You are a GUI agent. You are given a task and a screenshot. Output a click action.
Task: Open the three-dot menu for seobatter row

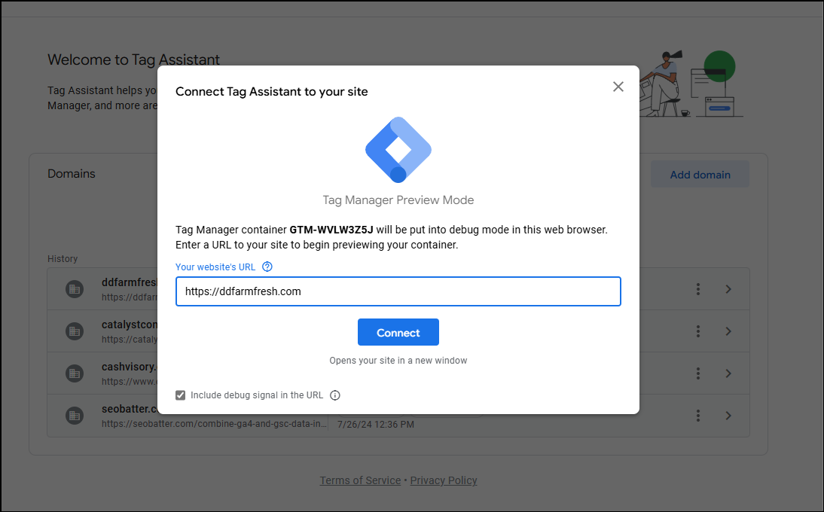pos(698,416)
